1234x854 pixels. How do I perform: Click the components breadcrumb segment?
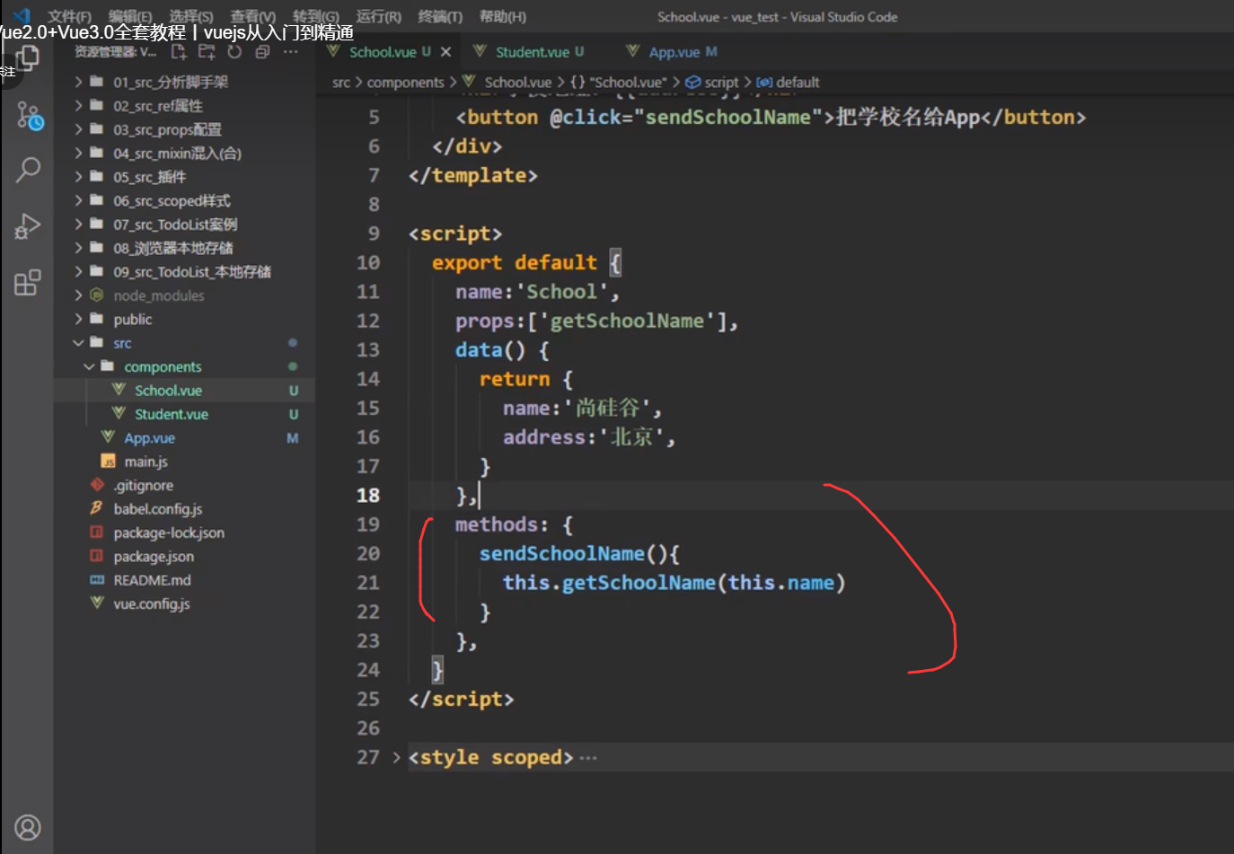[x=405, y=83]
